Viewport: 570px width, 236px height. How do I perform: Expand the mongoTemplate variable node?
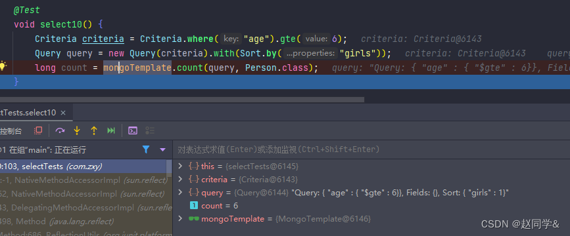click(180, 218)
